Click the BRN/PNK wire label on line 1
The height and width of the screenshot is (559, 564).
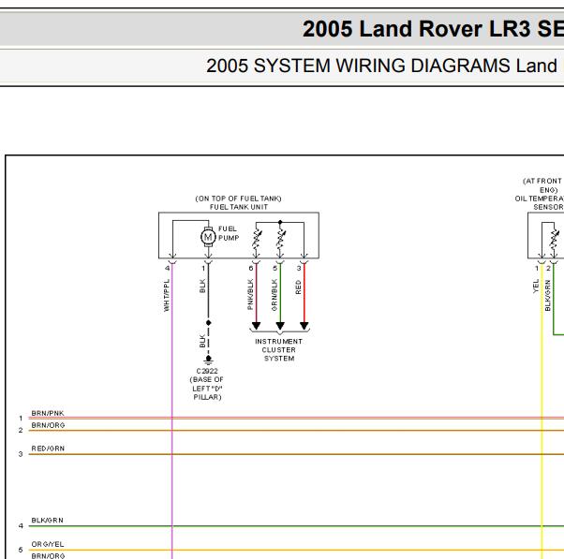pos(48,413)
